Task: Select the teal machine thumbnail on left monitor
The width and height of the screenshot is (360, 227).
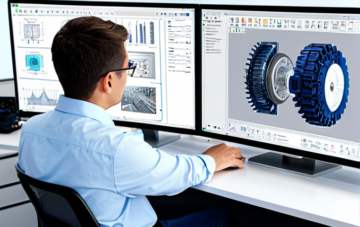Action: pyautogui.click(x=34, y=62)
